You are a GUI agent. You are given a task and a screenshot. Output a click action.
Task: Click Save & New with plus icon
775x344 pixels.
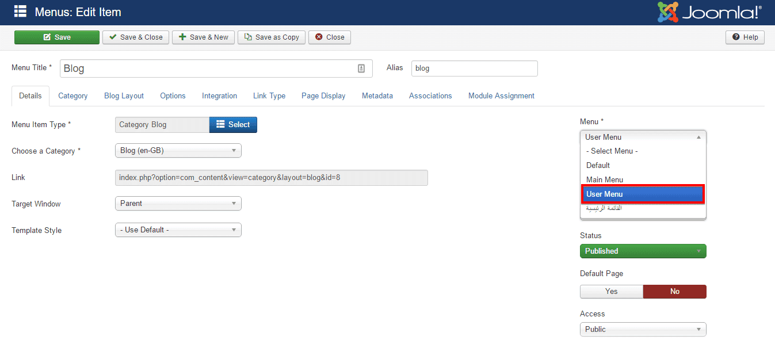click(x=203, y=37)
